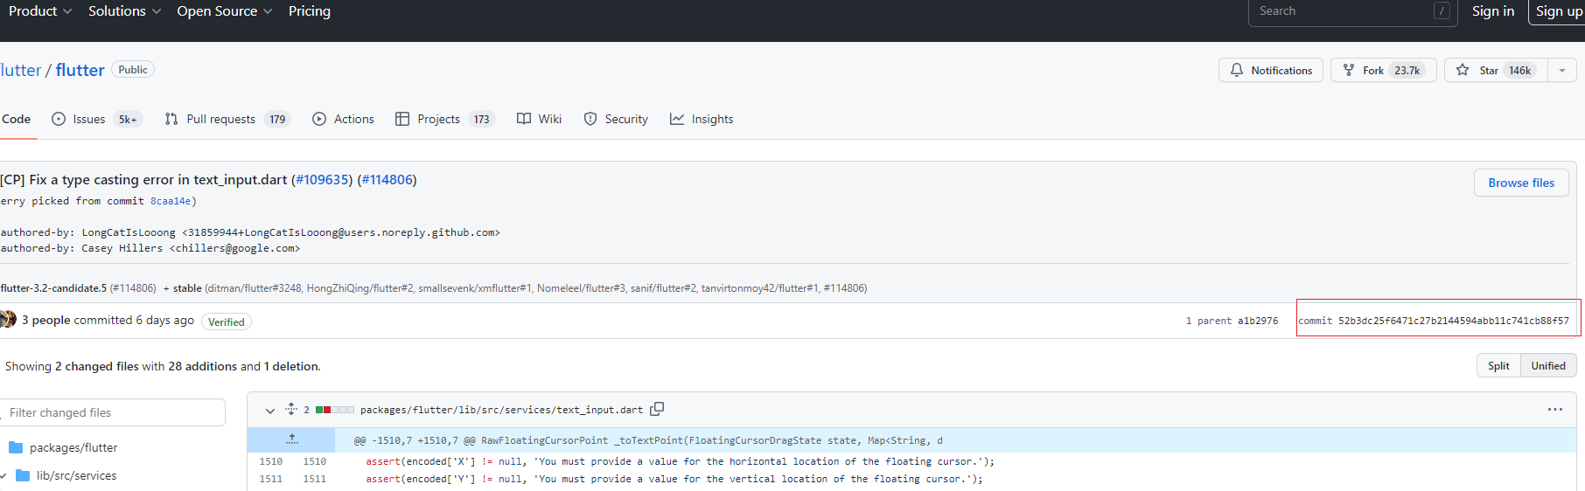Click the diff stat colored squares

pos(335,410)
